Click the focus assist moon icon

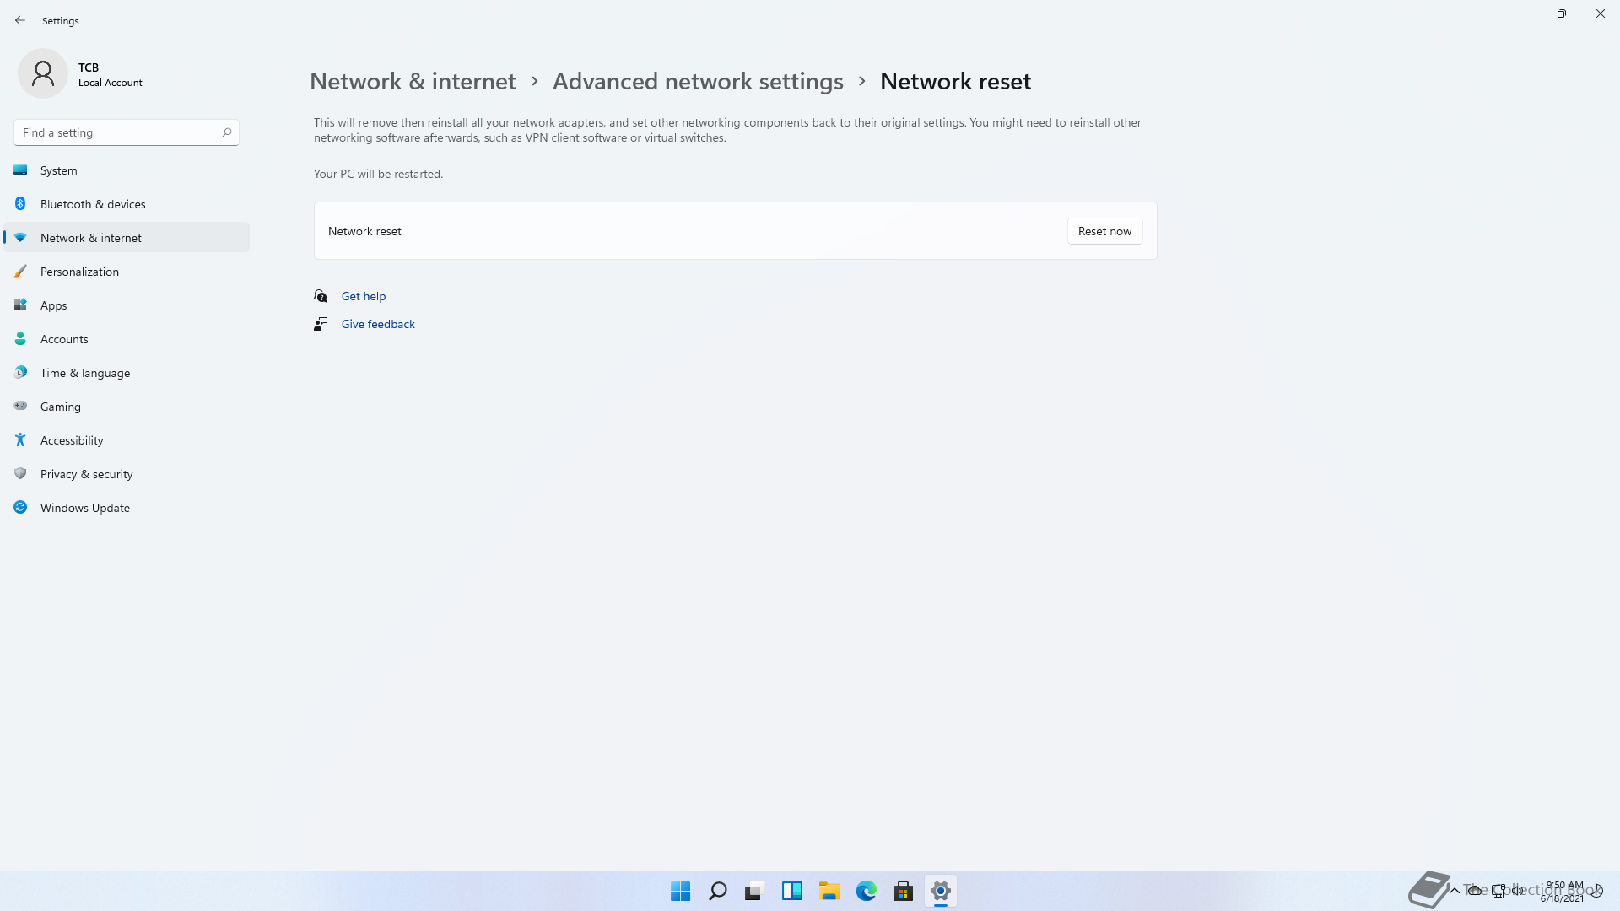tap(1597, 891)
